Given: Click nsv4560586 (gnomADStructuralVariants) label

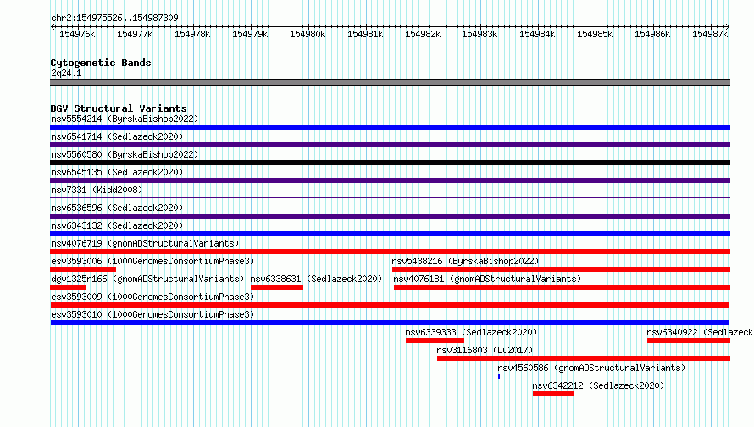Looking at the screenshot, I should point(591,368).
